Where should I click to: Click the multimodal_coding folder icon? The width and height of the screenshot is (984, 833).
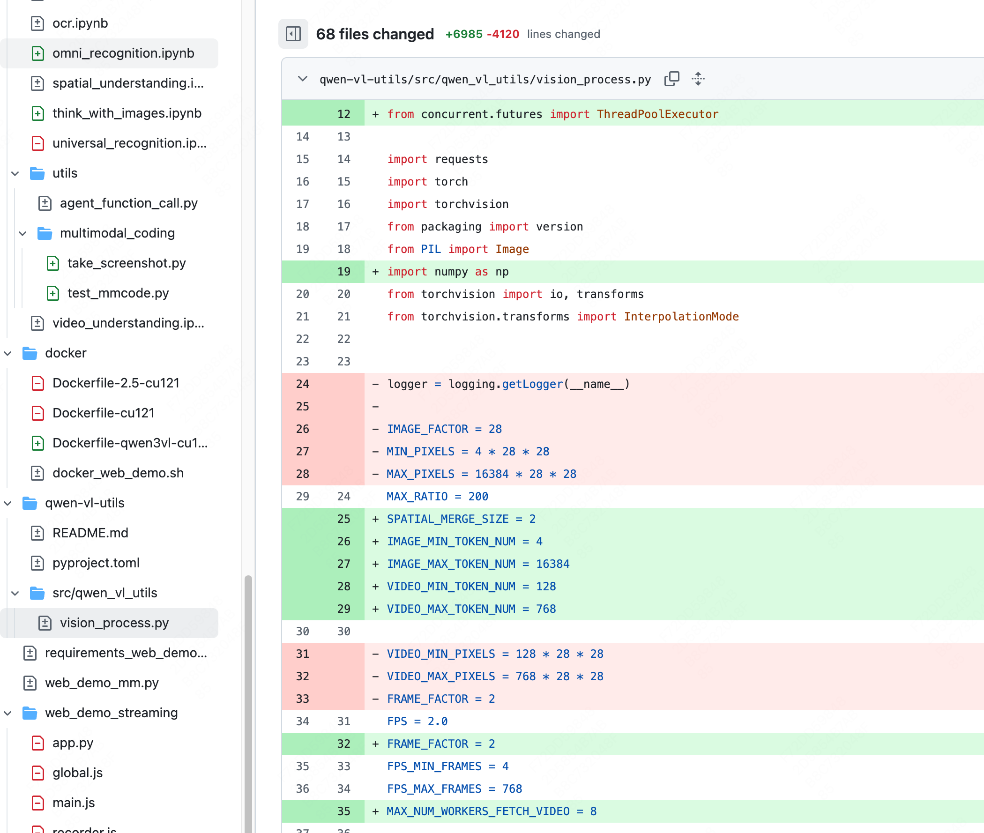tap(45, 233)
